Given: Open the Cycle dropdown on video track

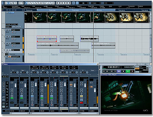Looking at the screenshot, I should click(x=15, y=25).
